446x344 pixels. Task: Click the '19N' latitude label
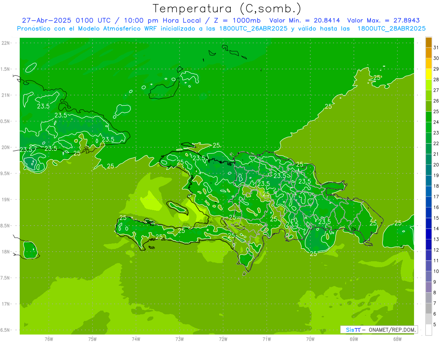6,199
